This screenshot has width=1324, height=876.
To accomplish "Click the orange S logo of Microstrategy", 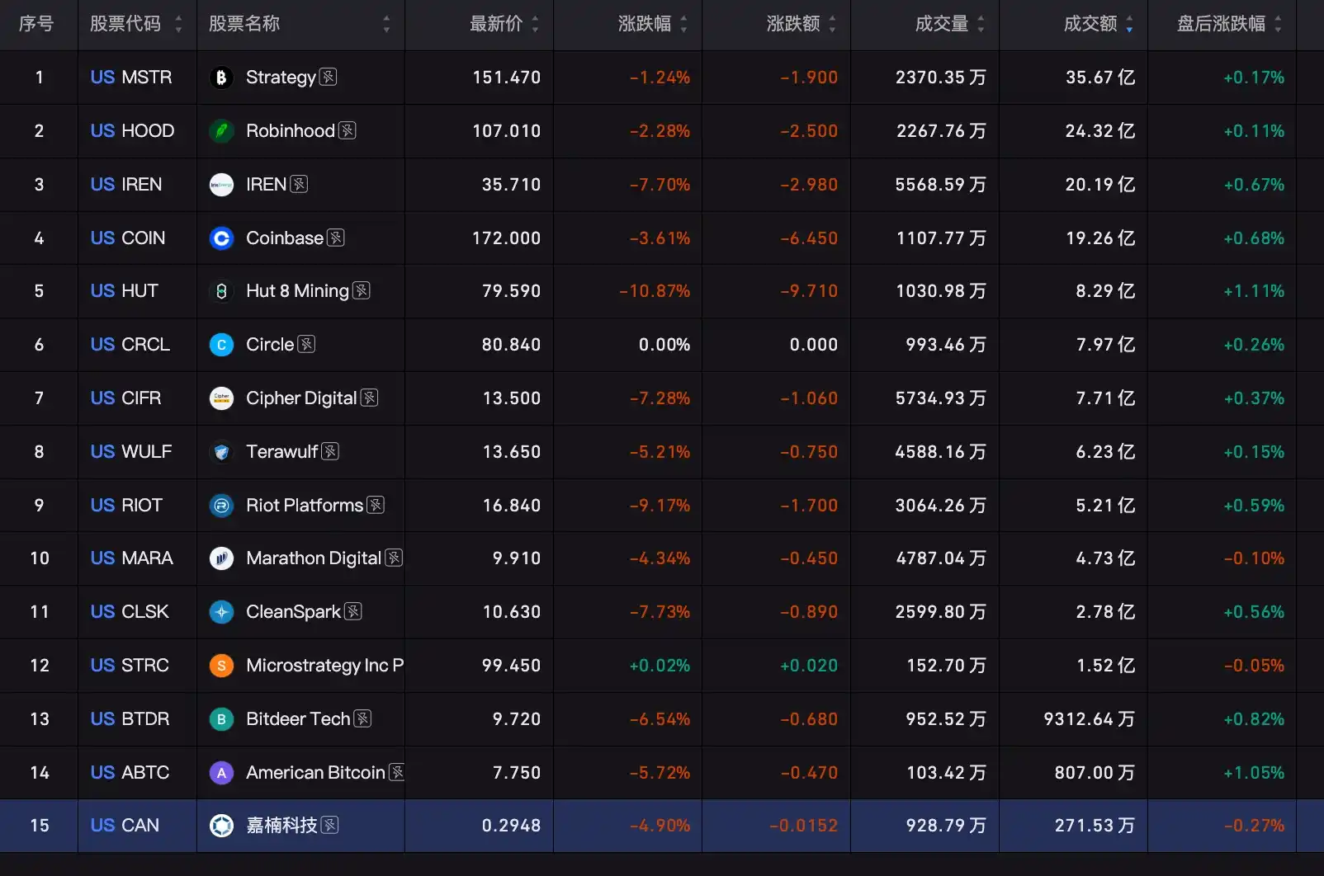I will coord(221,666).
